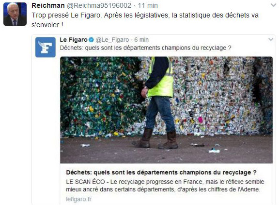Screen dimensions: 279x205
Task: Open the chevron menu on Le Figaro's quoted tweet
Action: [271, 39]
